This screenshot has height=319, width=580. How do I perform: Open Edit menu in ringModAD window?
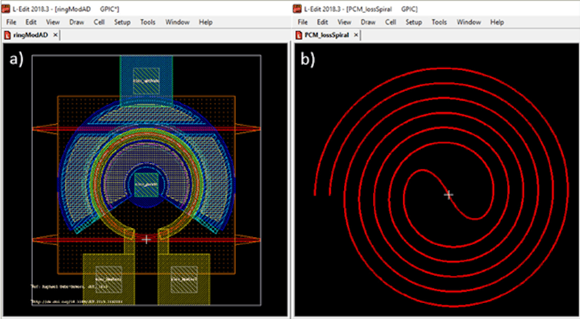point(31,22)
